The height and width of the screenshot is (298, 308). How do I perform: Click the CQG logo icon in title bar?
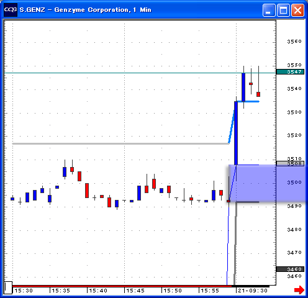tap(11, 10)
